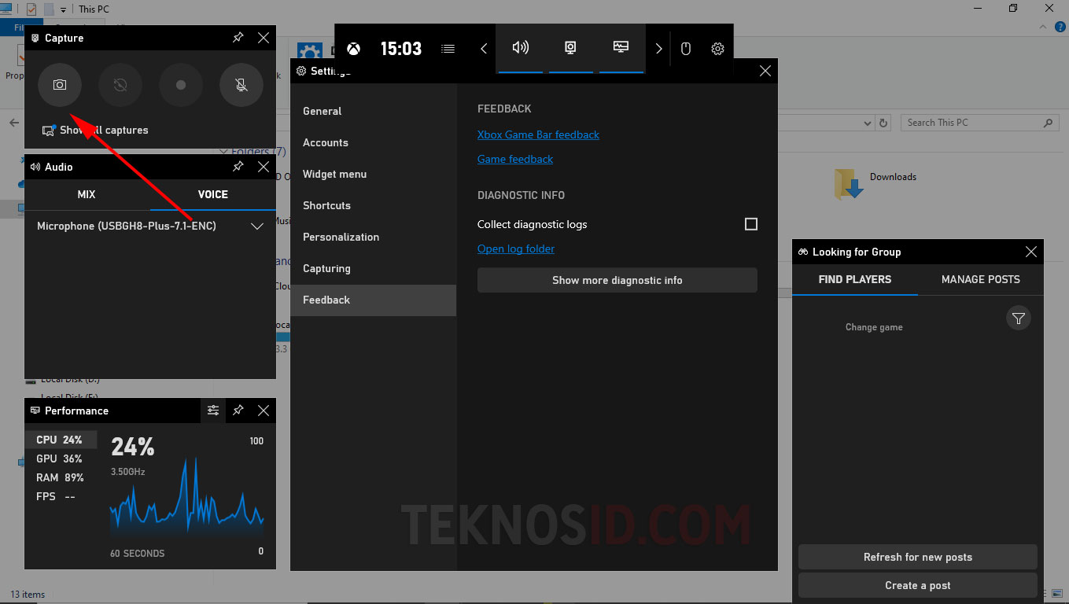Toggle the microphone while recording

(x=241, y=85)
